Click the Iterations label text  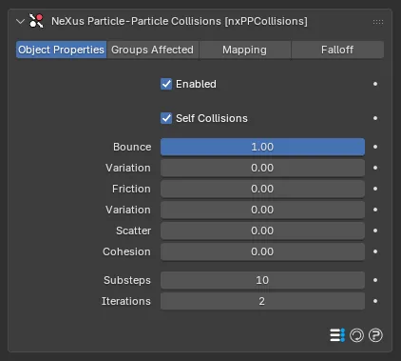tap(126, 301)
